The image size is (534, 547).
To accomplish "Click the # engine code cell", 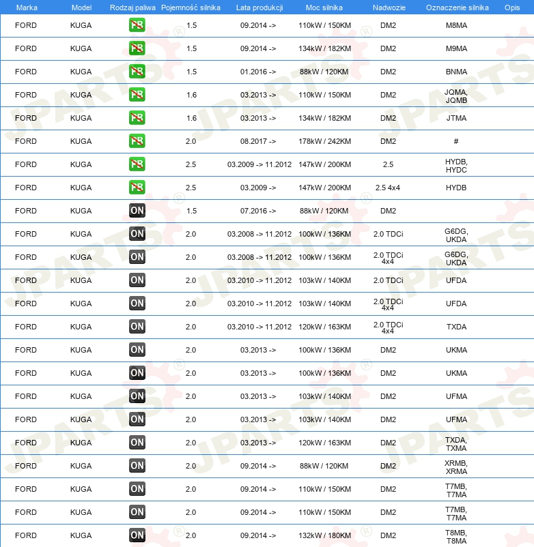I will pos(455,141).
